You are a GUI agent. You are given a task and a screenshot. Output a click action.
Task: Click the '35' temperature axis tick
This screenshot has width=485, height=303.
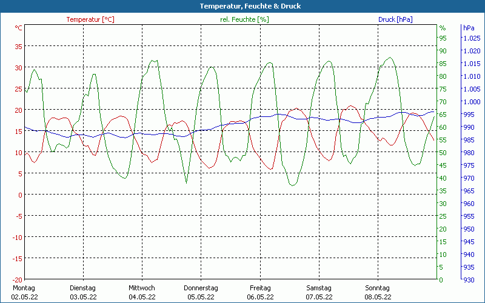(19, 47)
